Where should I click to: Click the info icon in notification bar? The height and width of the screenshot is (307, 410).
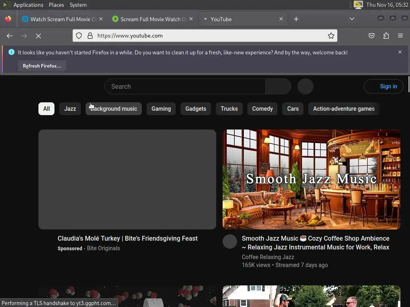pyautogui.click(x=11, y=52)
